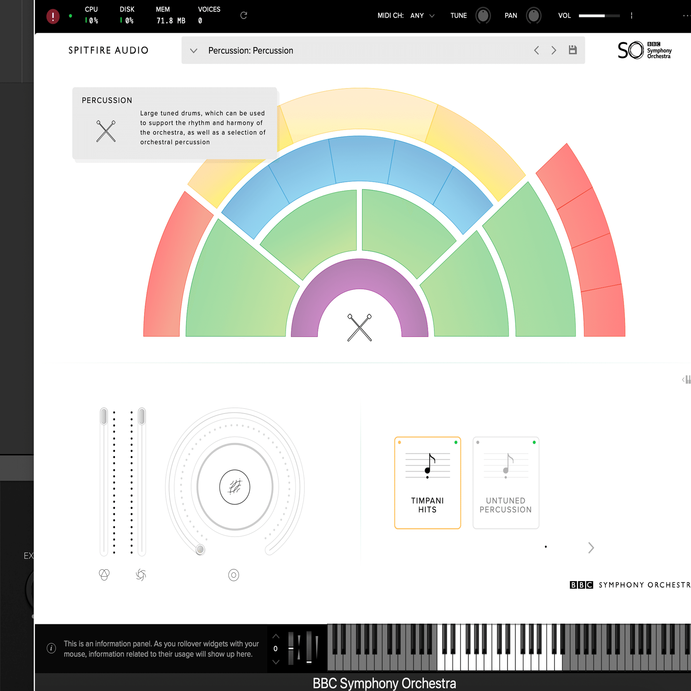Click the dynamics swirl icon below right slider
The height and width of the screenshot is (691, 691).
point(141,575)
